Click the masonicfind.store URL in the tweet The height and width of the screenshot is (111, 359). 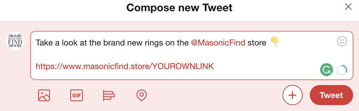point(125,66)
